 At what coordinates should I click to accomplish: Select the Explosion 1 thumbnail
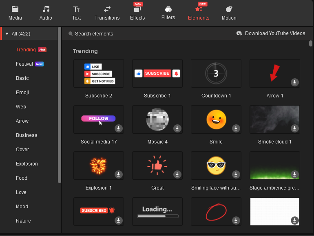tap(99, 165)
